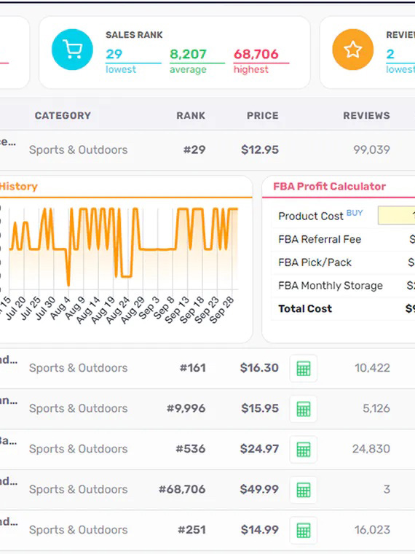
Task: Select the lowest sales rank value 29
Action: tap(114, 54)
